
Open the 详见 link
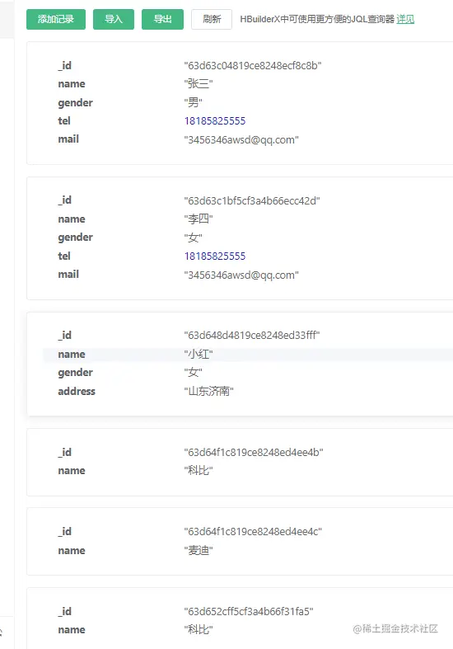405,19
